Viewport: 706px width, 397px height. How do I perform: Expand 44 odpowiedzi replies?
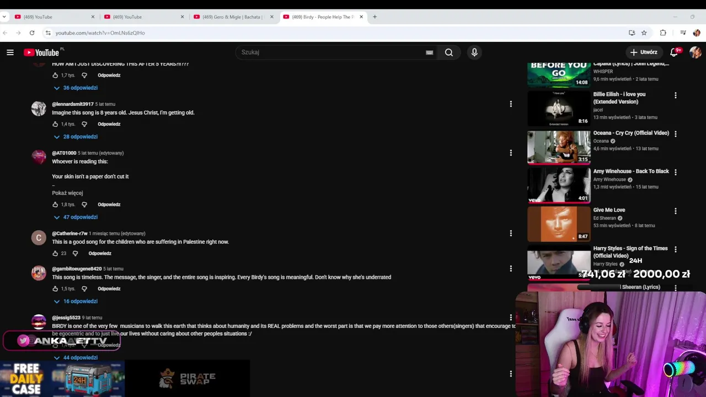click(x=76, y=358)
